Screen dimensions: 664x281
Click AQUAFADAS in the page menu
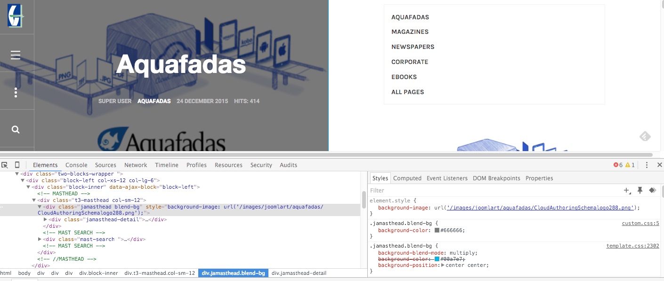click(410, 17)
